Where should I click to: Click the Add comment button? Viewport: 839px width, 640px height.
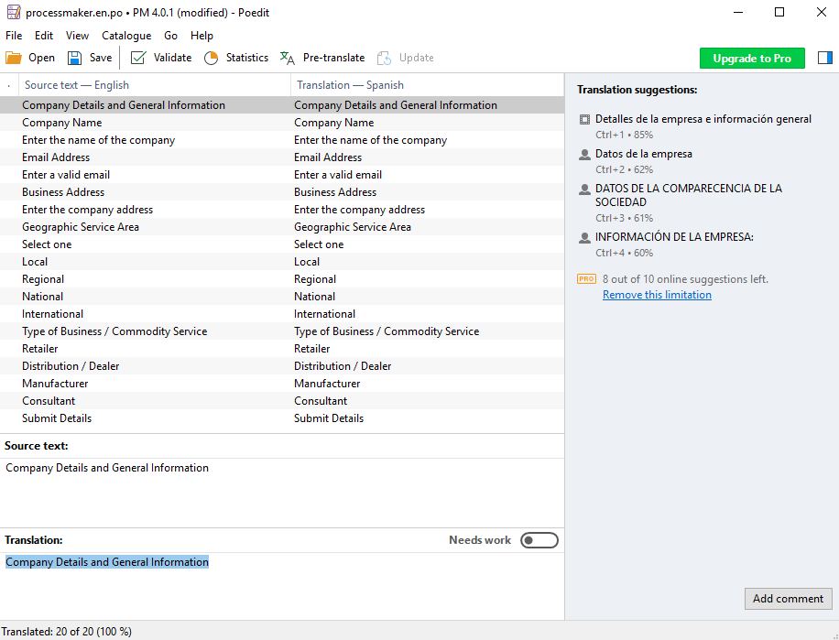pos(788,599)
